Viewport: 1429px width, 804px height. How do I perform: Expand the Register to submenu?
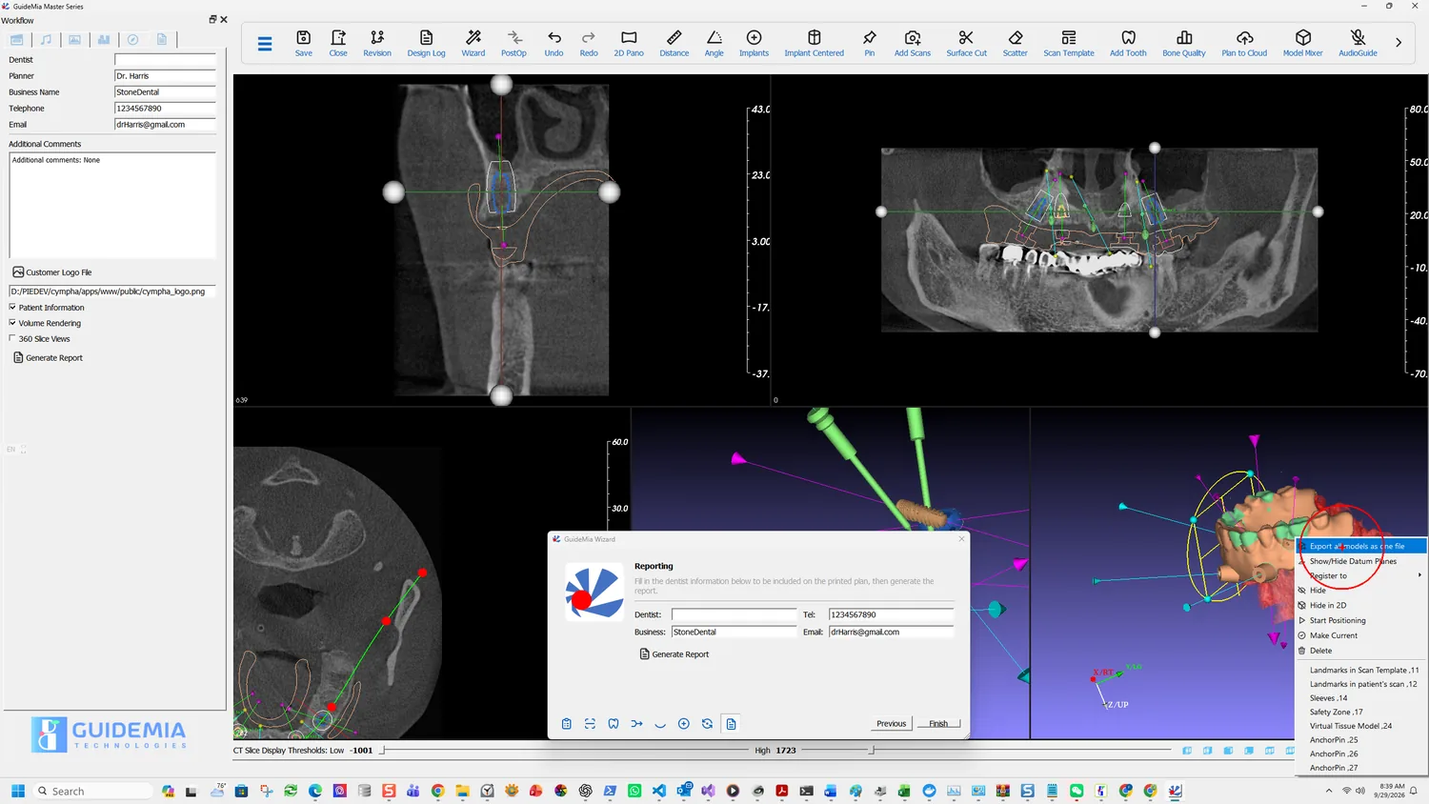pos(1361,575)
